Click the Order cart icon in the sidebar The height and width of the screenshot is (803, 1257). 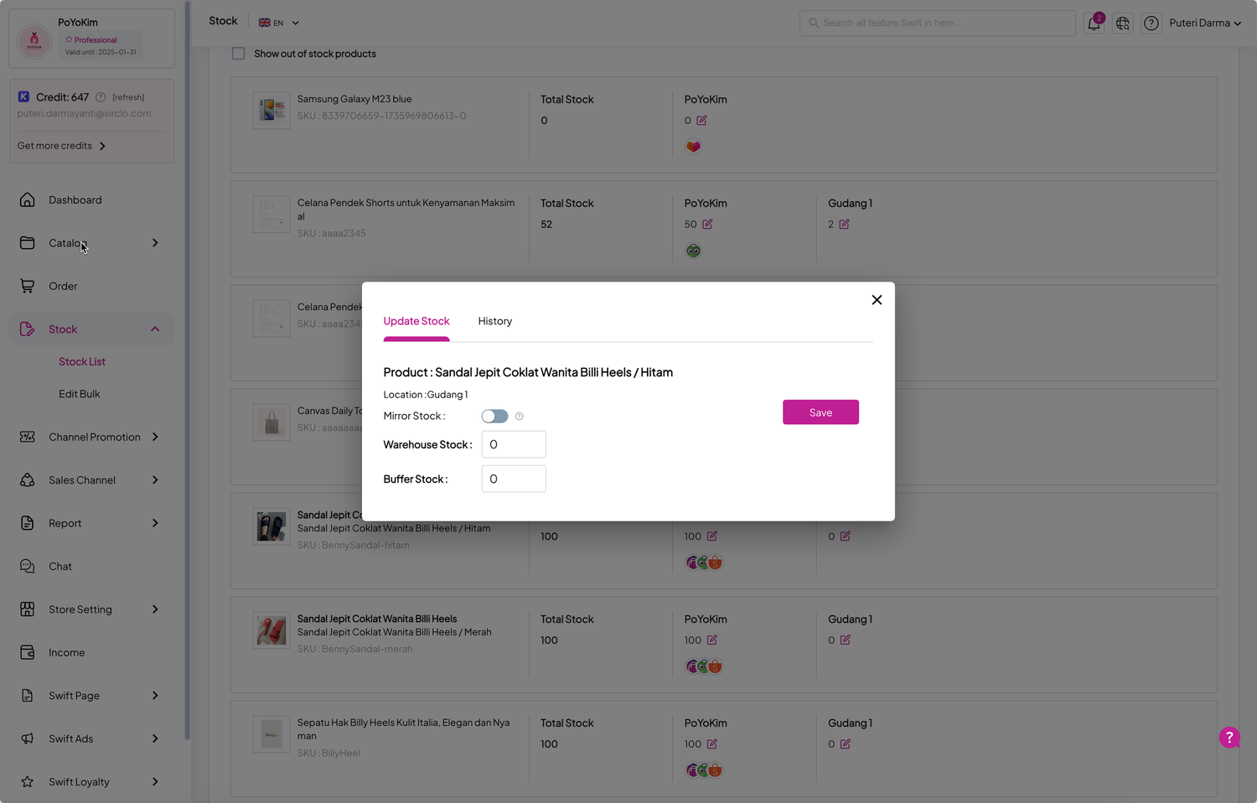(28, 286)
